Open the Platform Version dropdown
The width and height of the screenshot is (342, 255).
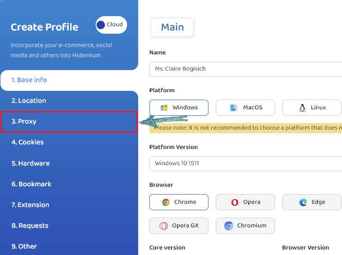tap(245, 164)
